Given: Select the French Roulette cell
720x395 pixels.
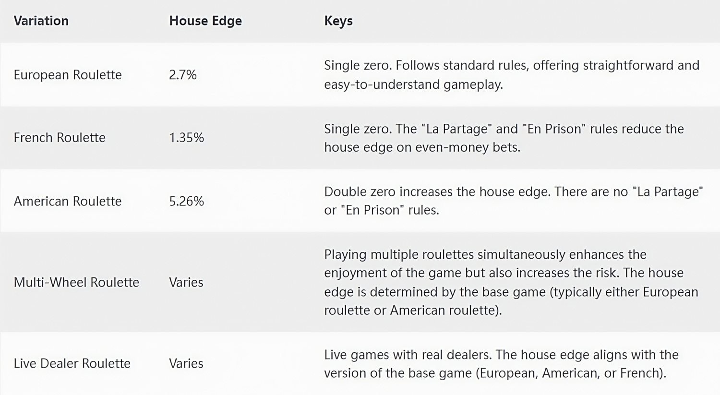Looking at the screenshot, I should pyautogui.click(x=60, y=138).
